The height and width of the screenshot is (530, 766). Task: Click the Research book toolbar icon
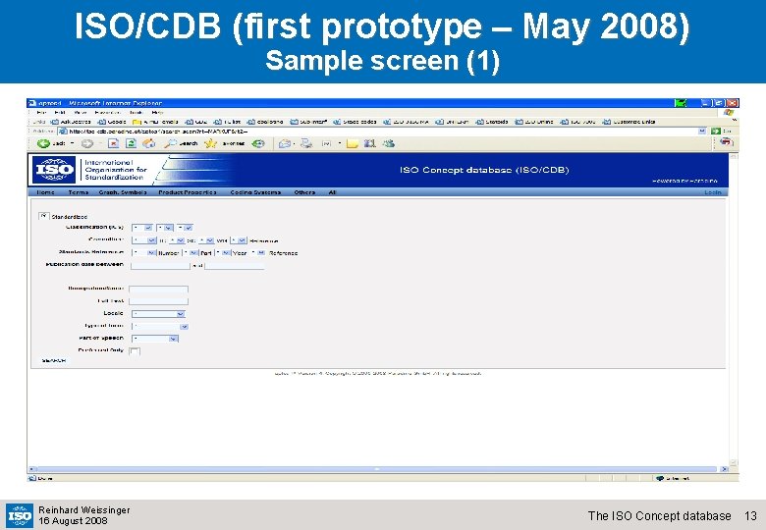pyautogui.click(x=370, y=143)
